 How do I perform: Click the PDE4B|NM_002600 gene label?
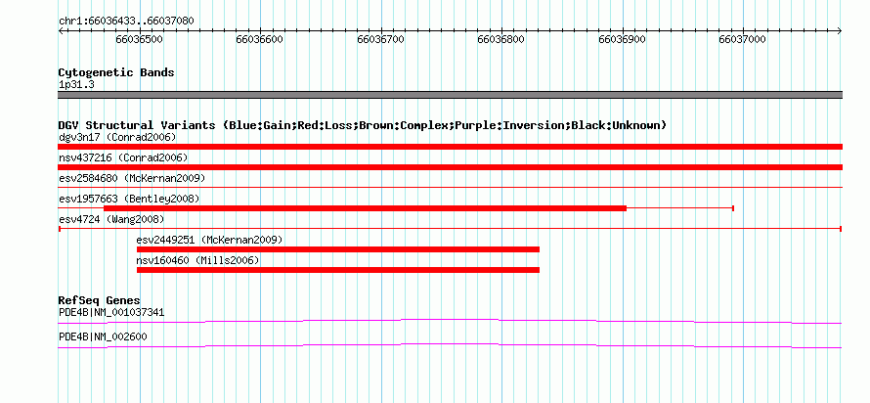104,336
